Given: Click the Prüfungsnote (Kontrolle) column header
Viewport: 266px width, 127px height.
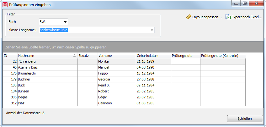Looking at the screenshot, I should pyautogui.click(x=223, y=56).
